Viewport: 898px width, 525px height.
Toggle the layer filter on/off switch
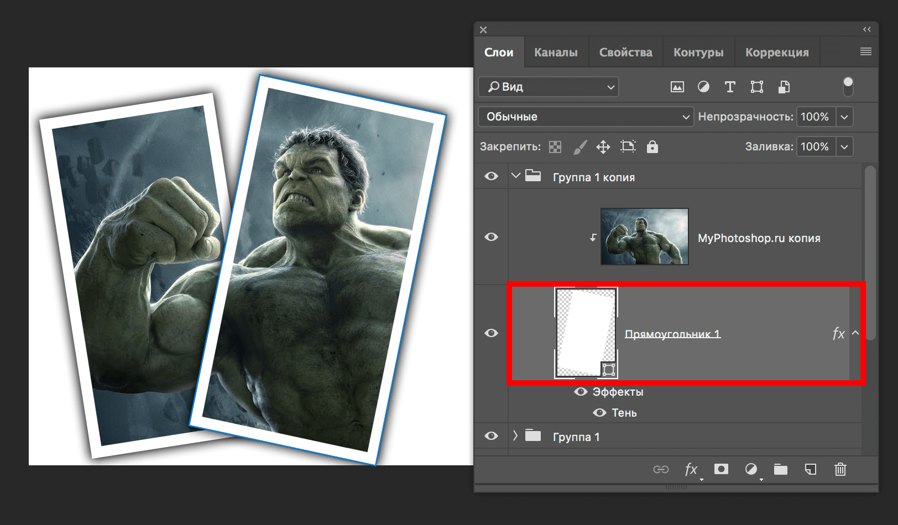848,87
